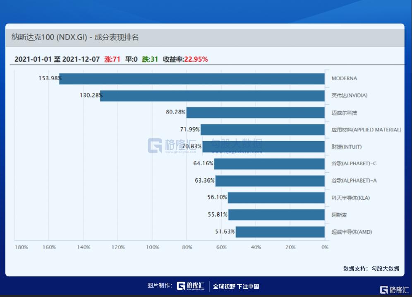Click the 180% axis tick label

point(21,247)
